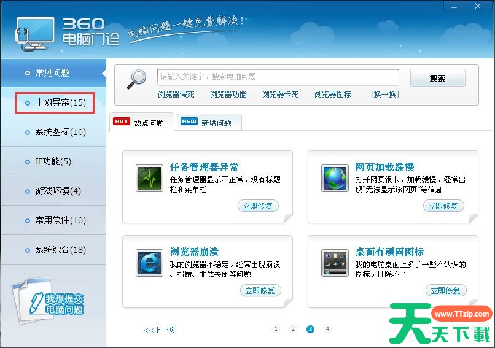495x348 pixels.
Task: Click the Task Manager heartbeat monitor icon
Action: 149,178
